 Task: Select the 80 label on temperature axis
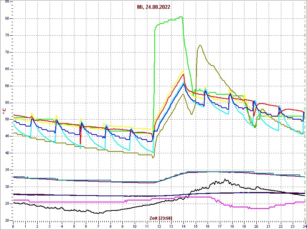click(7, 18)
